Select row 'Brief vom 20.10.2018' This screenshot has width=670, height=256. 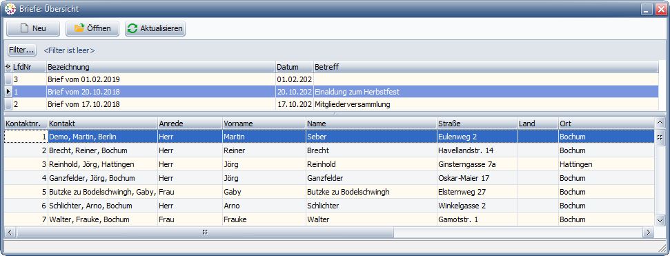332,92
